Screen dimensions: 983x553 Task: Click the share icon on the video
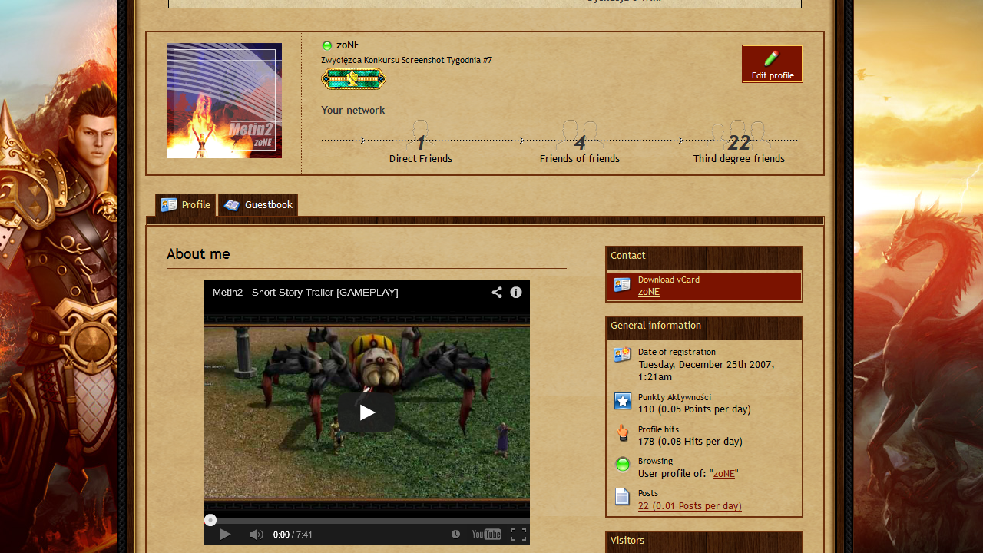pos(497,293)
